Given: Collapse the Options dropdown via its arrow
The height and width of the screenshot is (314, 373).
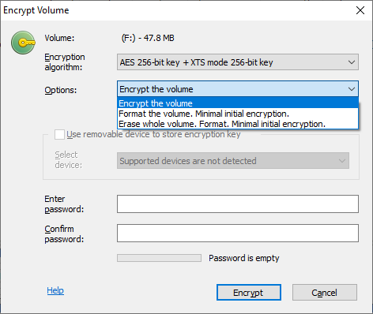Looking at the screenshot, I should 352,89.
